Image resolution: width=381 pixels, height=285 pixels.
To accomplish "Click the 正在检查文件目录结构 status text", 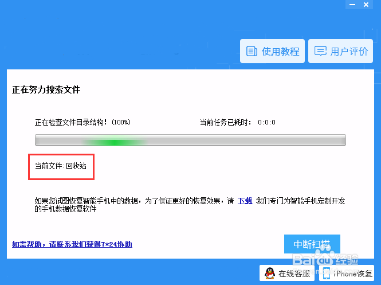I will 83,122.
